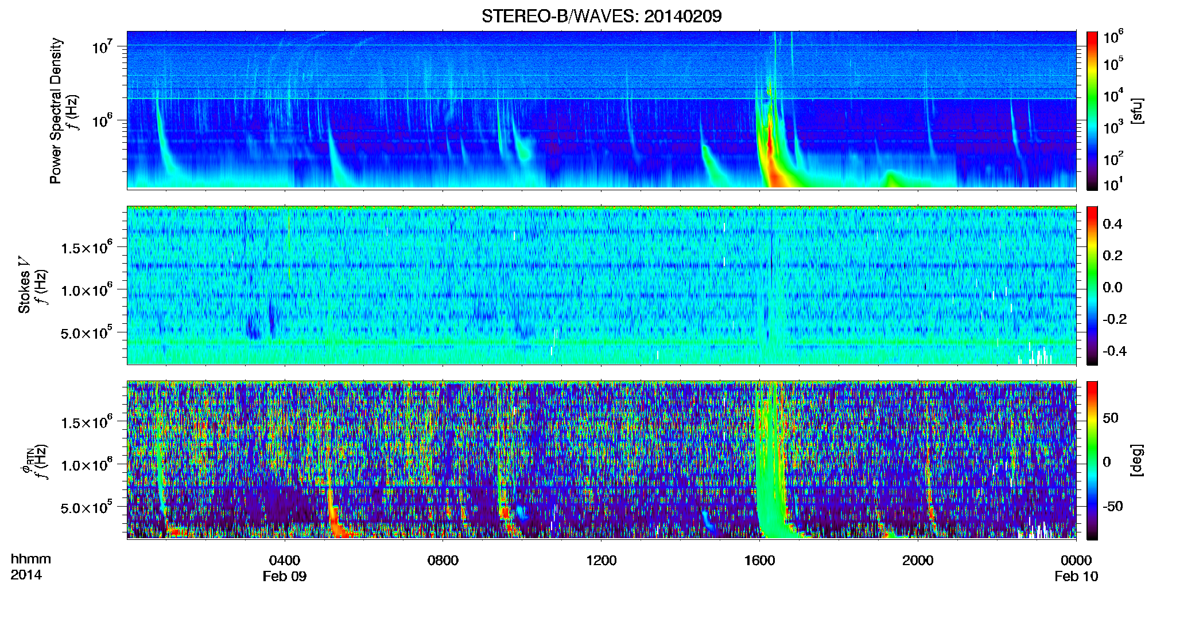The height and width of the screenshot is (619, 1203).
Task: Click the 50 value on degree colorbar
Action: coord(1111,418)
